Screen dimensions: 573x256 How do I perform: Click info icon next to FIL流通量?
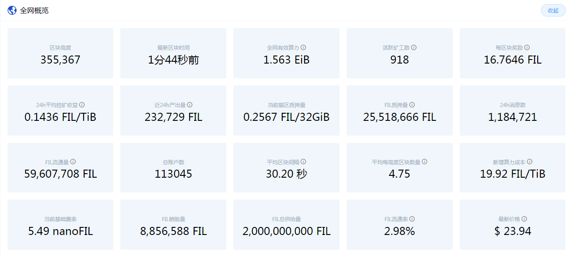[x=73, y=162]
